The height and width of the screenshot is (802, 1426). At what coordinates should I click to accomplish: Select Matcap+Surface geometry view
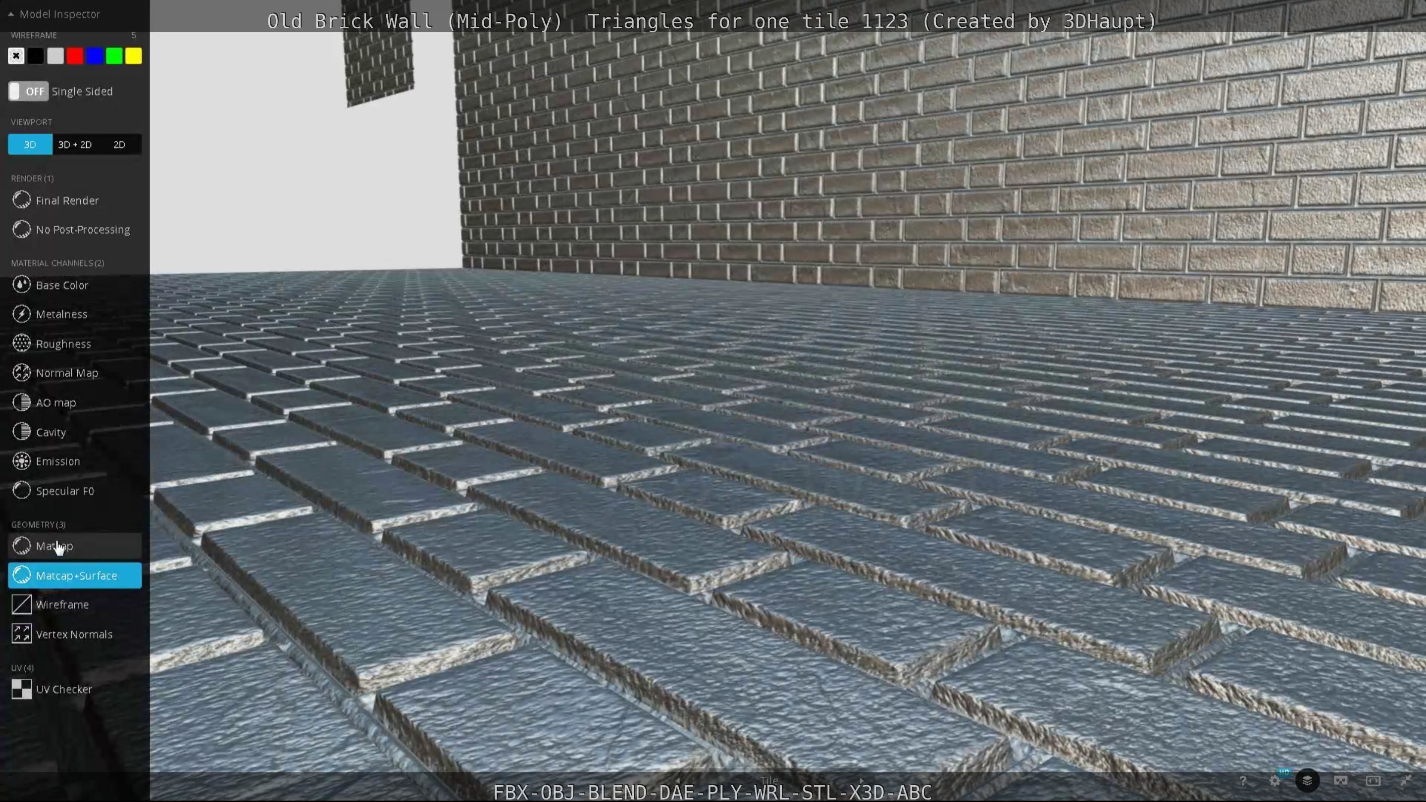(75, 576)
